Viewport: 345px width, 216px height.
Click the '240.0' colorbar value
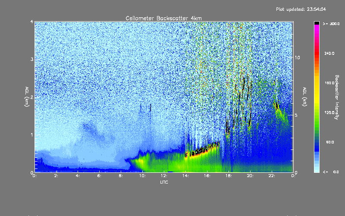pyautogui.click(x=329, y=53)
